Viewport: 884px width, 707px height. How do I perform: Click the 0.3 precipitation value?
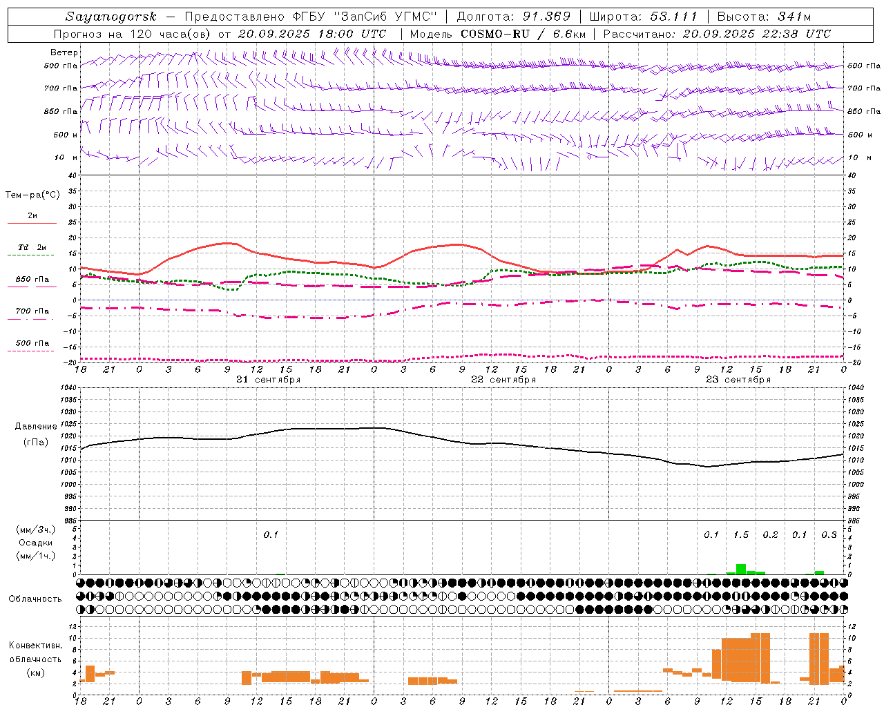click(829, 535)
